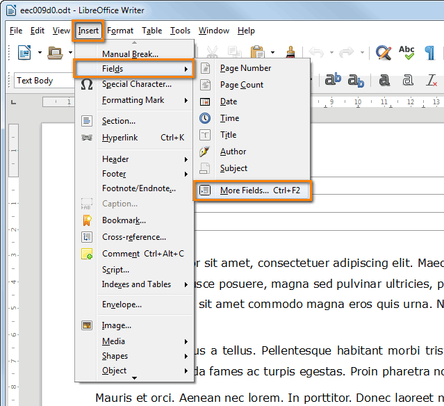Expand the Fields submenu arrow

pyautogui.click(x=186, y=69)
